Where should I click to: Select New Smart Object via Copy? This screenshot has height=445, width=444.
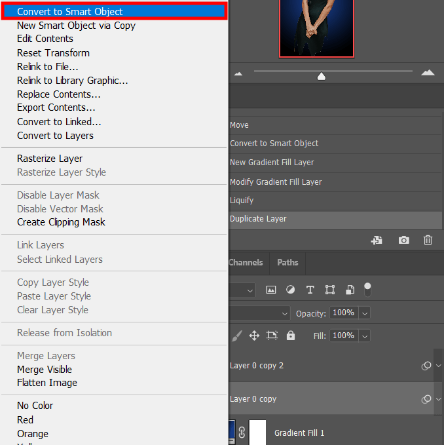pyautogui.click(x=76, y=26)
